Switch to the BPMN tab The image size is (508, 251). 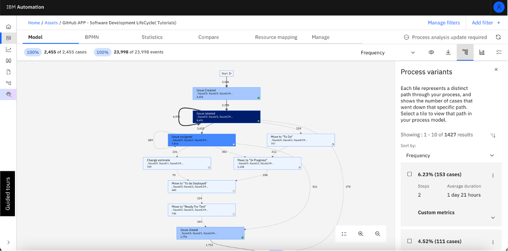click(92, 37)
